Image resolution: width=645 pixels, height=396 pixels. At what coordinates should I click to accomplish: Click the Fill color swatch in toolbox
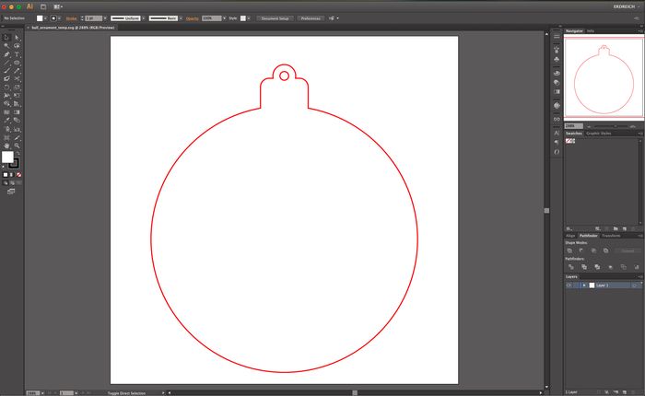[8, 157]
